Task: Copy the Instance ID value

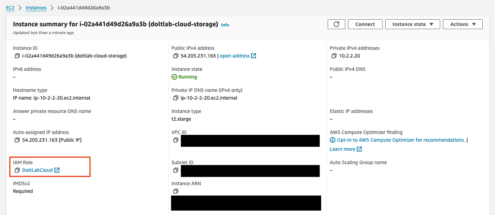Action: click(17, 56)
